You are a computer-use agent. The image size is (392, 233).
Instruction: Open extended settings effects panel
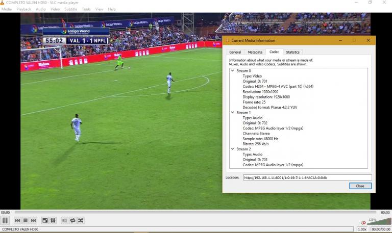[53, 220]
